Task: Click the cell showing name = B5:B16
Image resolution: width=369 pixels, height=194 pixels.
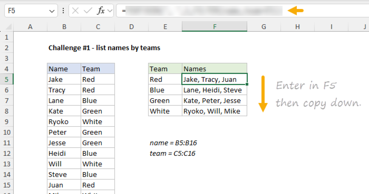Action: 173,143
